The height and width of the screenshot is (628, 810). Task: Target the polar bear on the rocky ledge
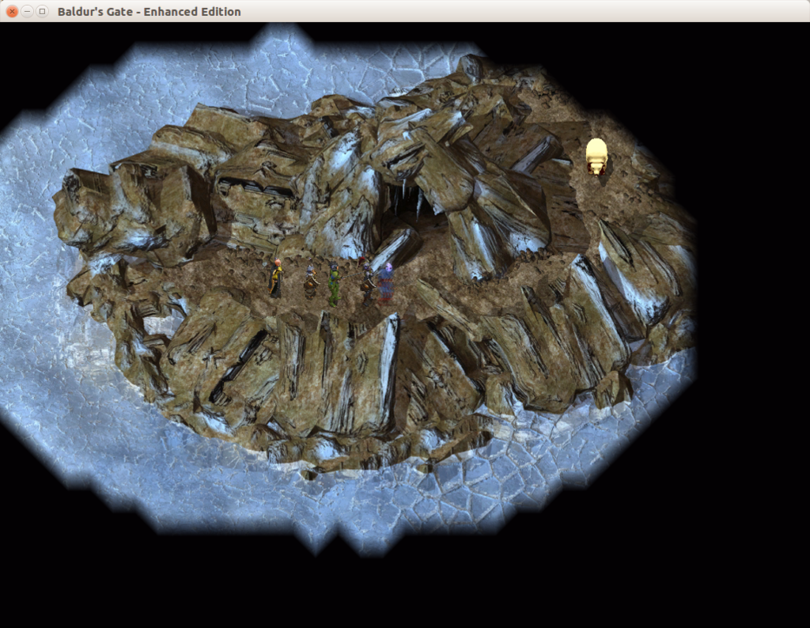pyautogui.click(x=596, y=155)
